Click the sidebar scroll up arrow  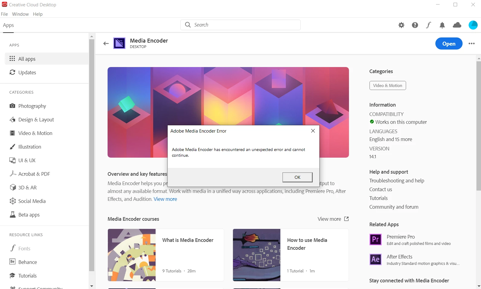pyautogui.click(x=92, y=37)
